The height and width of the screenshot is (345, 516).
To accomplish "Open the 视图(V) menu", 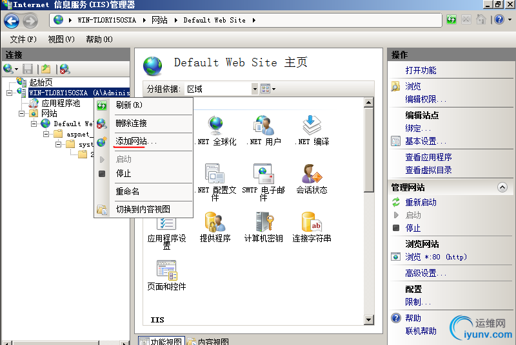I will pos(61,39).
